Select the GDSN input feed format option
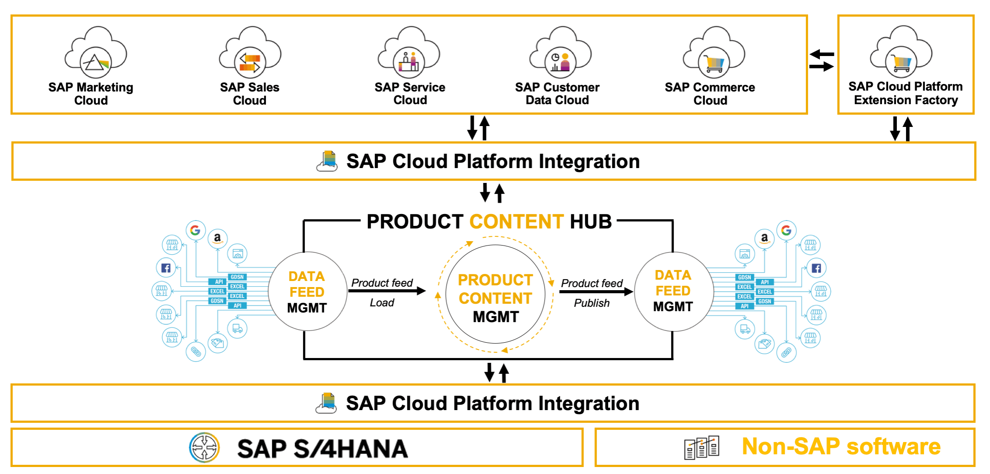 pyautogui.click(x=238, y=277)
